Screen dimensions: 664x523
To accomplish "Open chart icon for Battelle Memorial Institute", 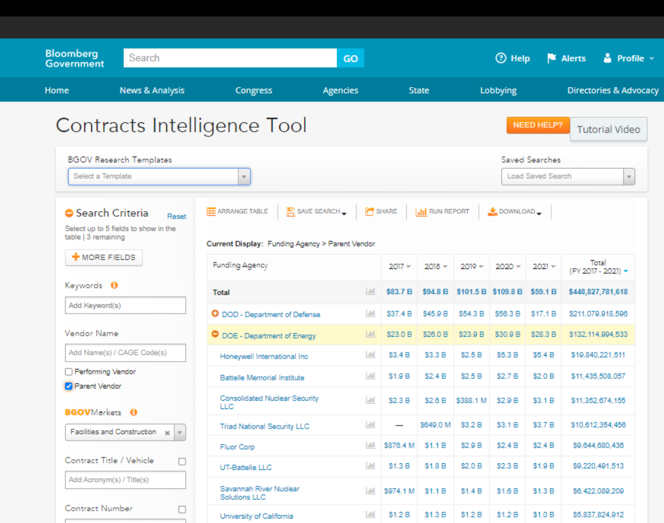I will (x=370, y=376).
